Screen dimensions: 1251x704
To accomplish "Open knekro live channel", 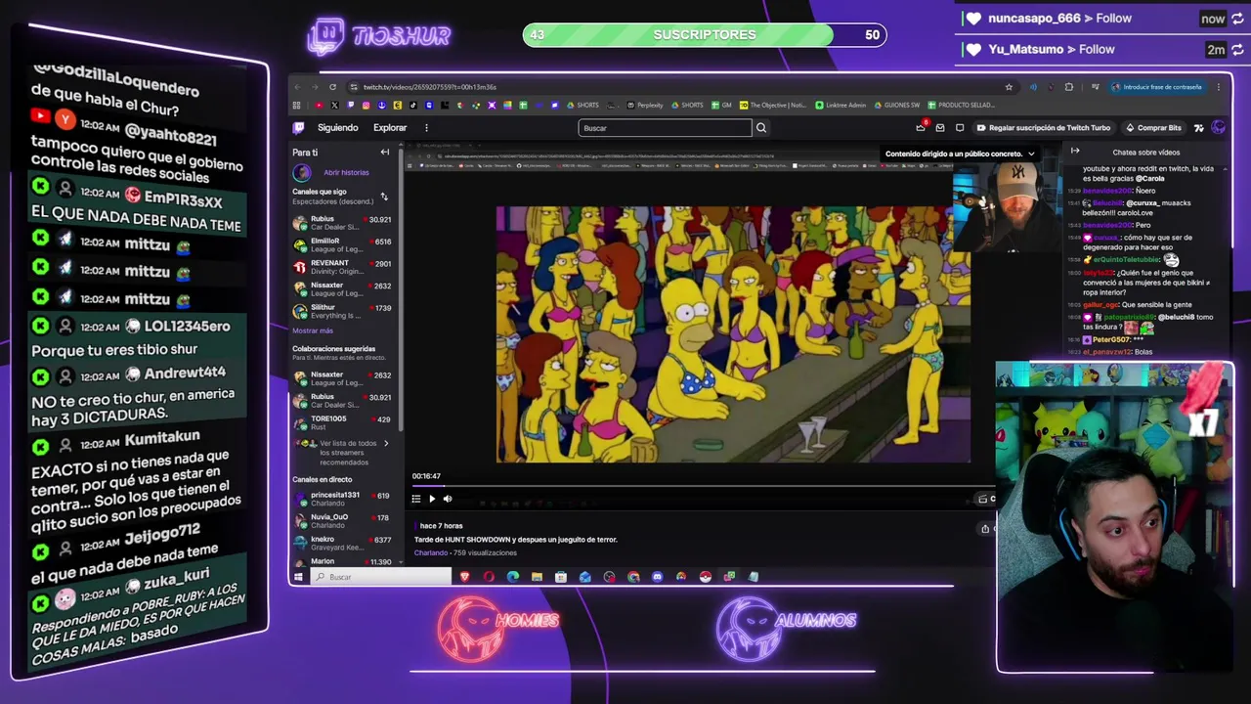I will (342, 544).
